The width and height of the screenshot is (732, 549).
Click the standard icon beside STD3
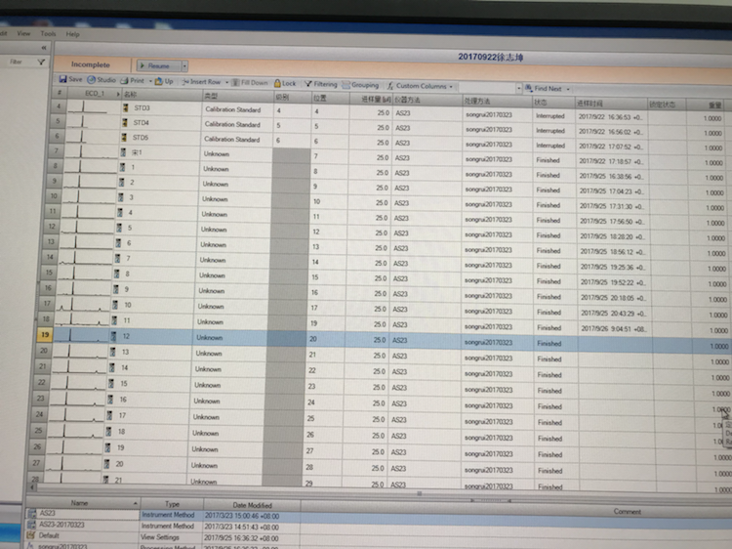click(x=125, y=107)
